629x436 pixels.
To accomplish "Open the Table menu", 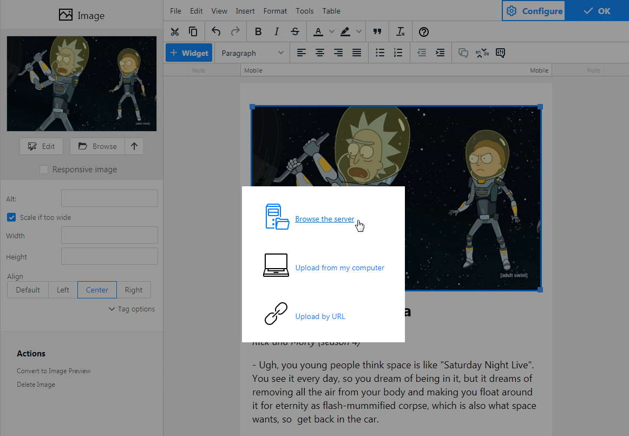I will pos(331,11).
